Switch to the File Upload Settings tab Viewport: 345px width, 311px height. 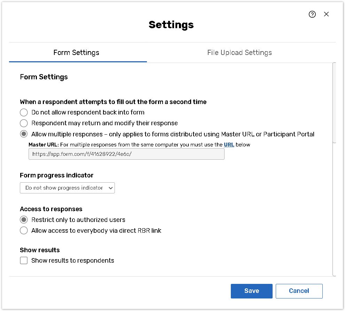click(240, 53)
